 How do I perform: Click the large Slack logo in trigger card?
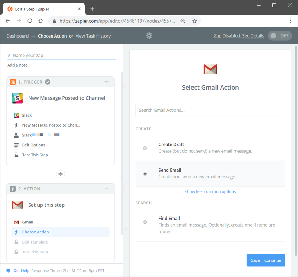17,98
